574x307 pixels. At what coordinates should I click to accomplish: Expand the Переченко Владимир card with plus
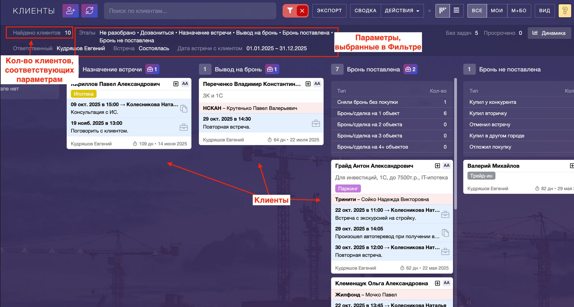308,84
